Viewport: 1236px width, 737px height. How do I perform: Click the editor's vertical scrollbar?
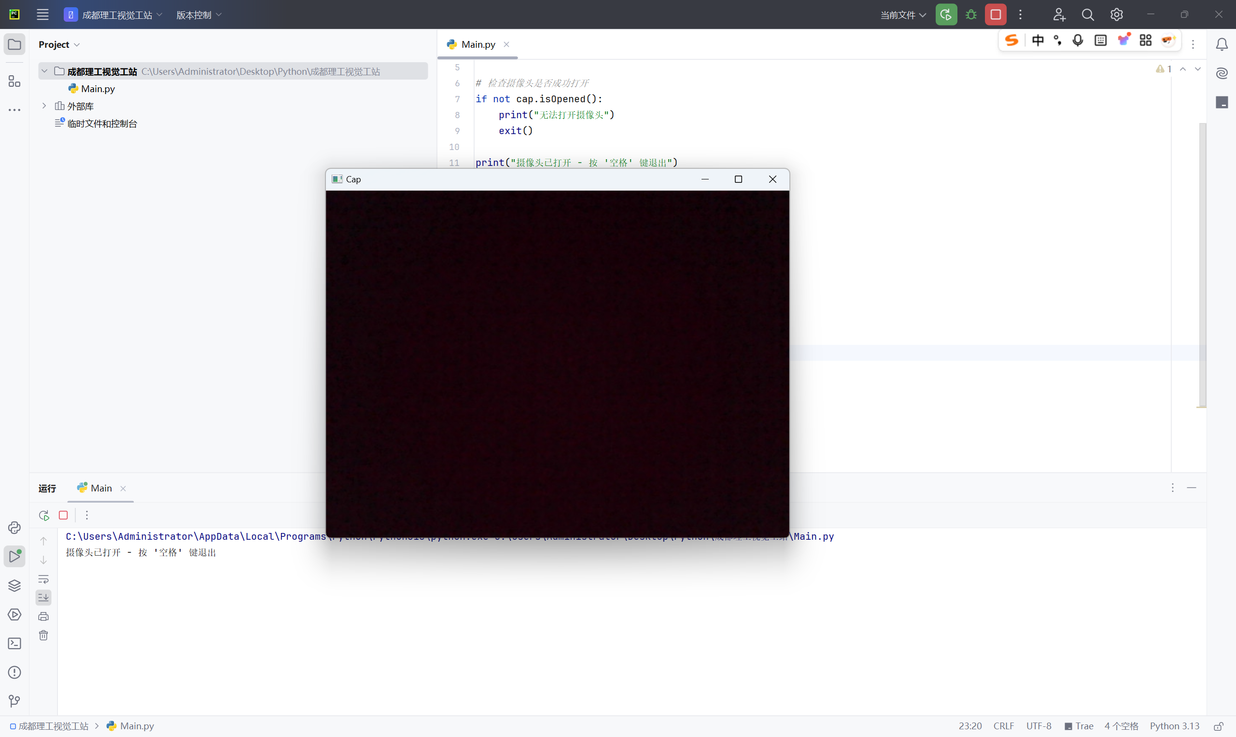click(x=1202, y=263)
